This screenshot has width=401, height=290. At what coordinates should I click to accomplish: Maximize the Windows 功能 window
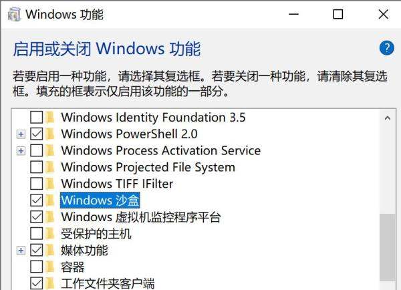[338, 14]
